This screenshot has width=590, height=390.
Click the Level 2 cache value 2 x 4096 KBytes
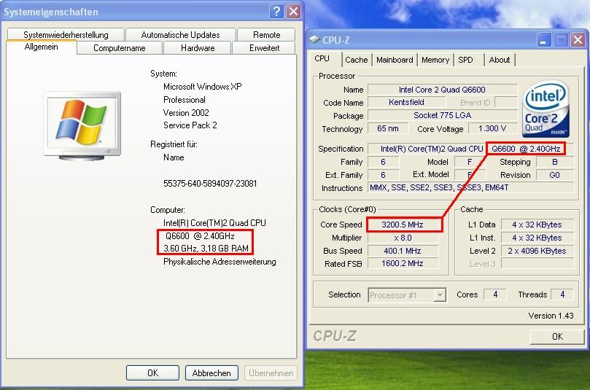coord(537,251)
